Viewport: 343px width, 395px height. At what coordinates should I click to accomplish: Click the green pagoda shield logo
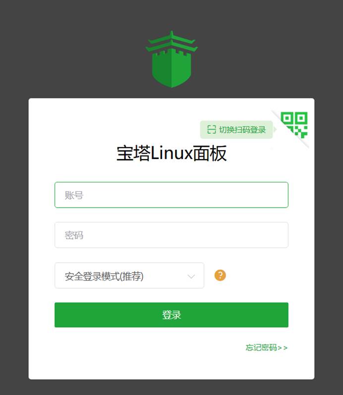(171, 59)
